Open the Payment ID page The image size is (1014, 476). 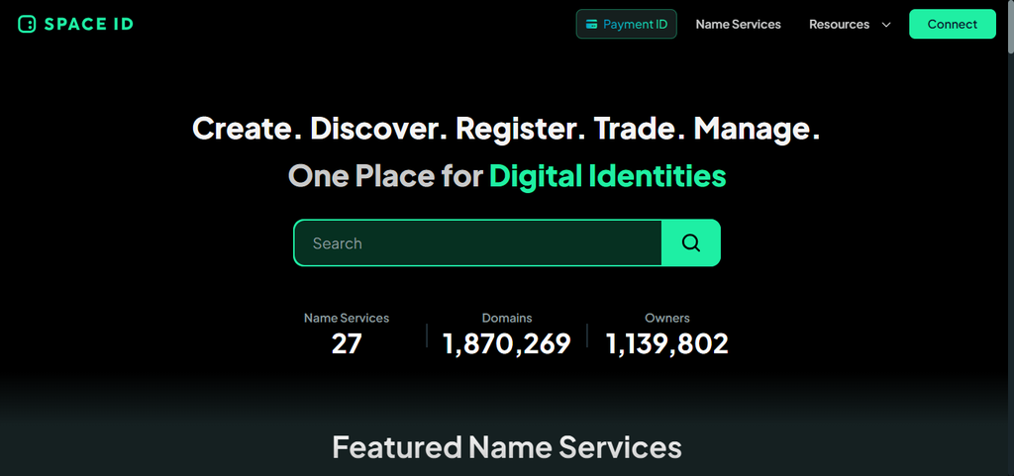[626, 24]
